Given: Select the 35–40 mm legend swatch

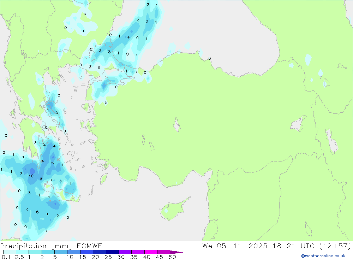Looking at the screenshot, I should click(138, 252).
